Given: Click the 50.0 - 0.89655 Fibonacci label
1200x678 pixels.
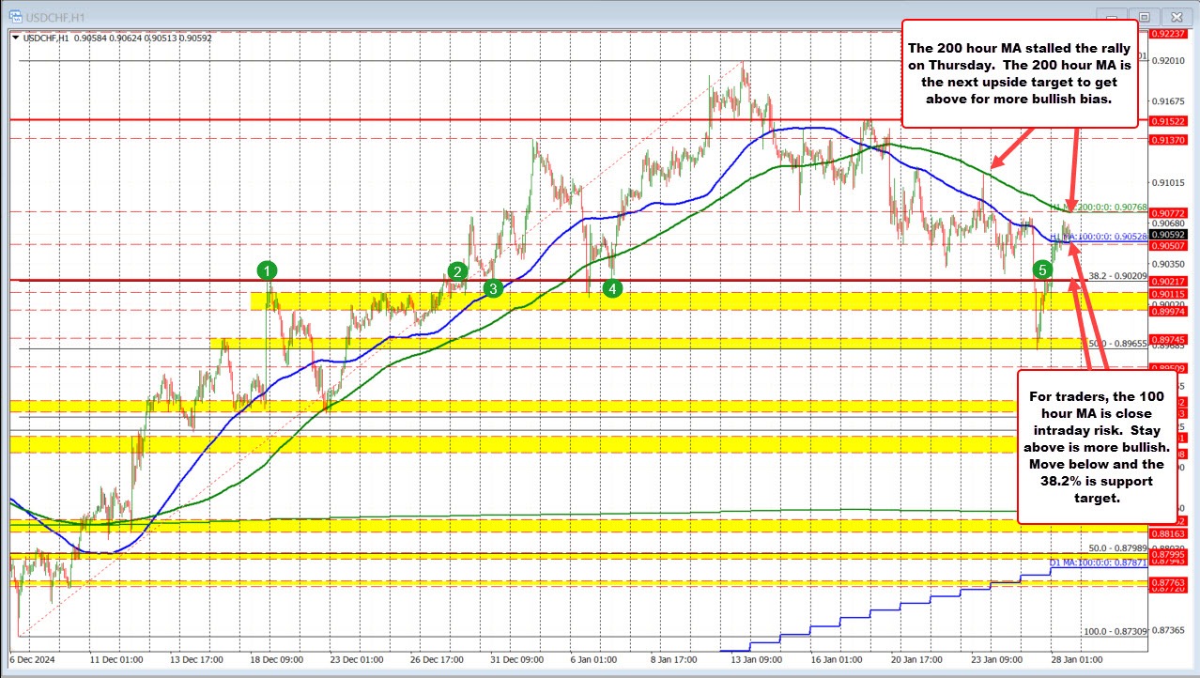Looking at the screenshot, I should 1117,344.
